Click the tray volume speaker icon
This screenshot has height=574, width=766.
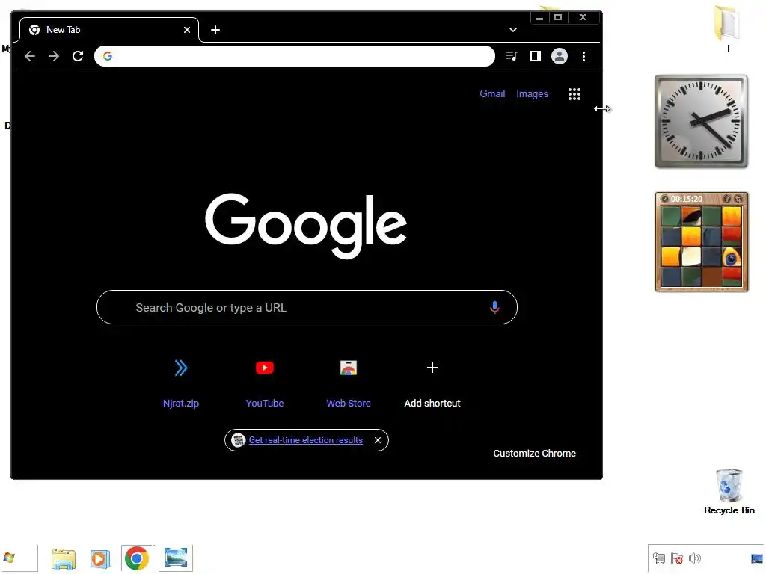click(695, 558)
